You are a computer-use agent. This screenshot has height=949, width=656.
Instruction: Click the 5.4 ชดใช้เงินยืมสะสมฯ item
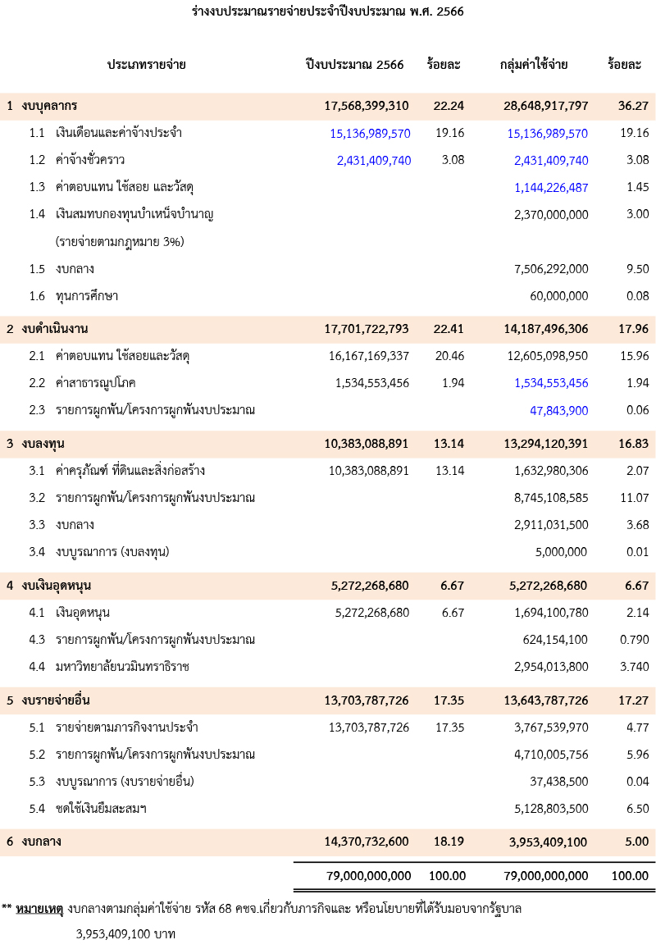pyautogui.click(x=101, y=809)
